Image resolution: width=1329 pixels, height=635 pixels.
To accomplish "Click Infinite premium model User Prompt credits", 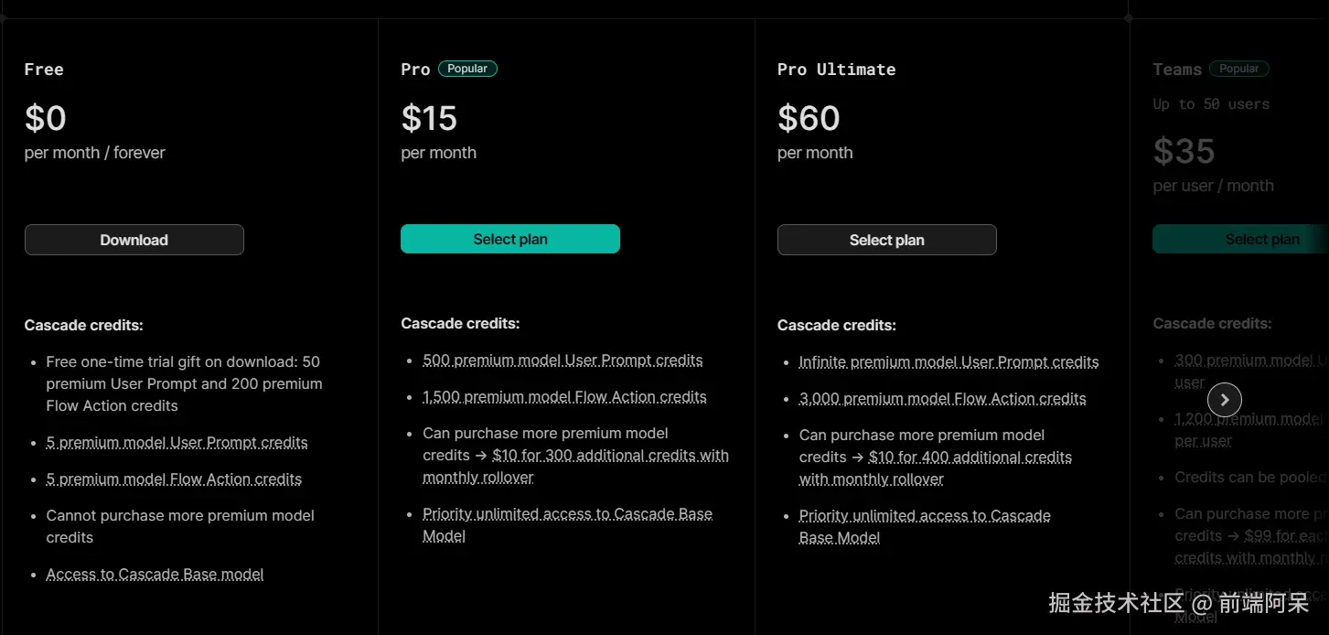I will click(949, 362).
